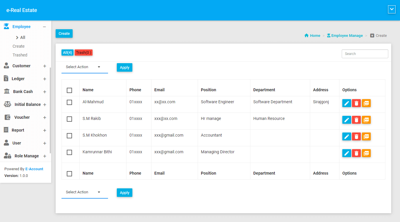This screenshot has height=222, width=400.
Task: Expand the Customer menu with plus sign
Action: pos(45,66)
